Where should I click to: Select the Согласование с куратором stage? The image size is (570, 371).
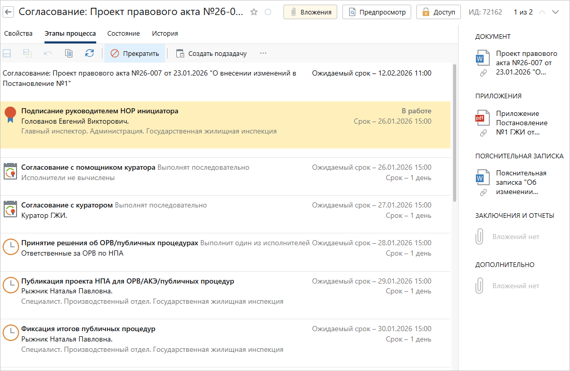[x=67, y=205]
